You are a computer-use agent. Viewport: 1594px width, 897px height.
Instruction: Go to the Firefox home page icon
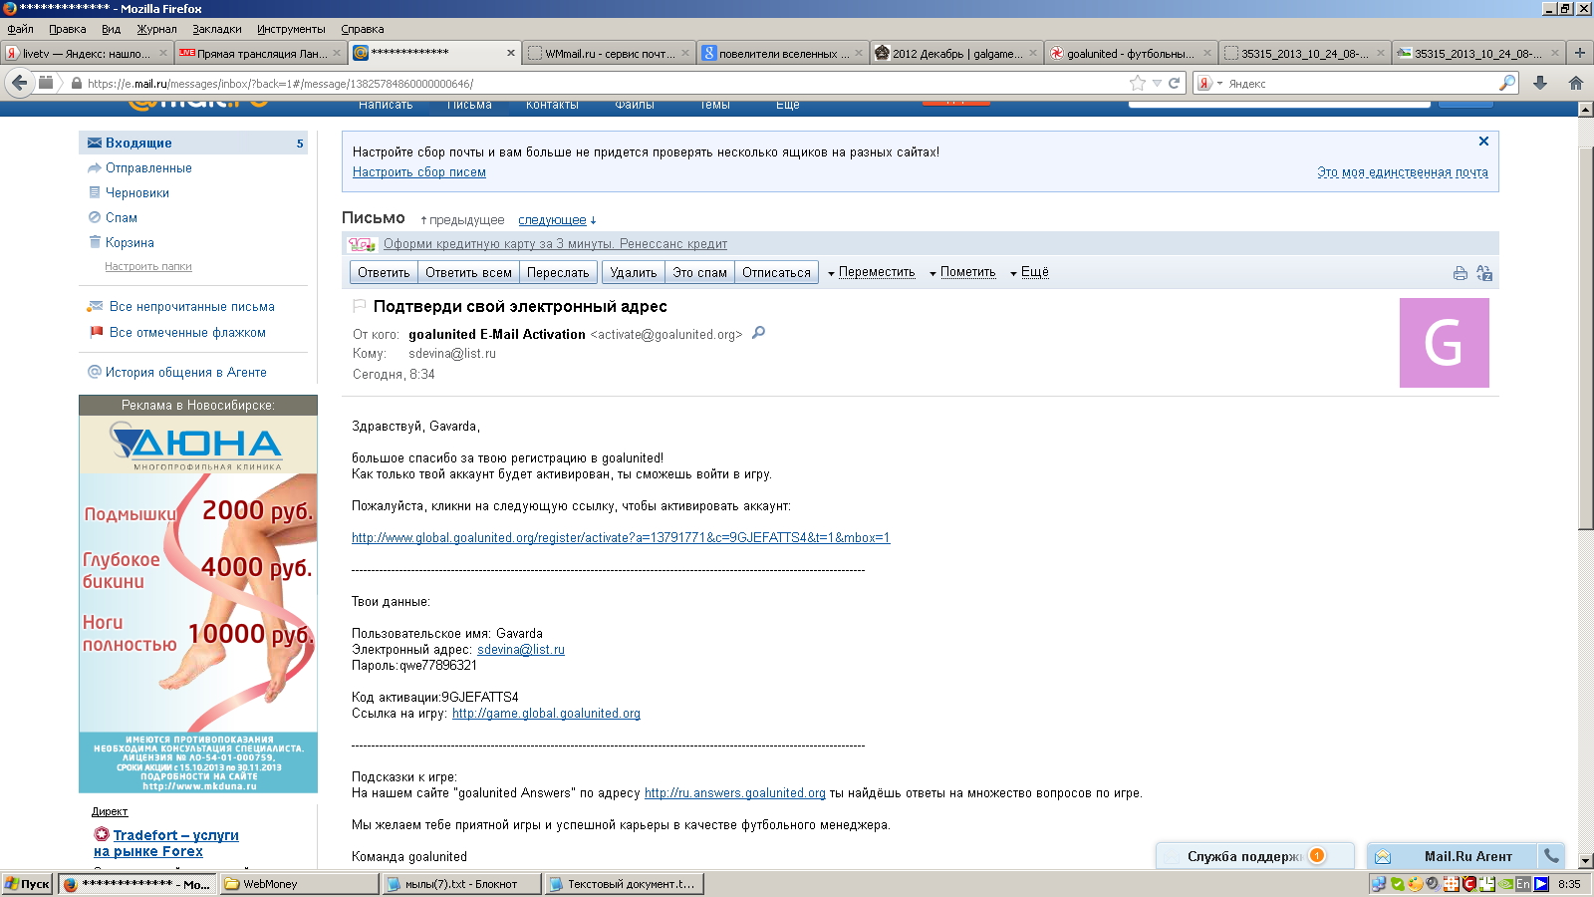click(x=1576, y=84)
